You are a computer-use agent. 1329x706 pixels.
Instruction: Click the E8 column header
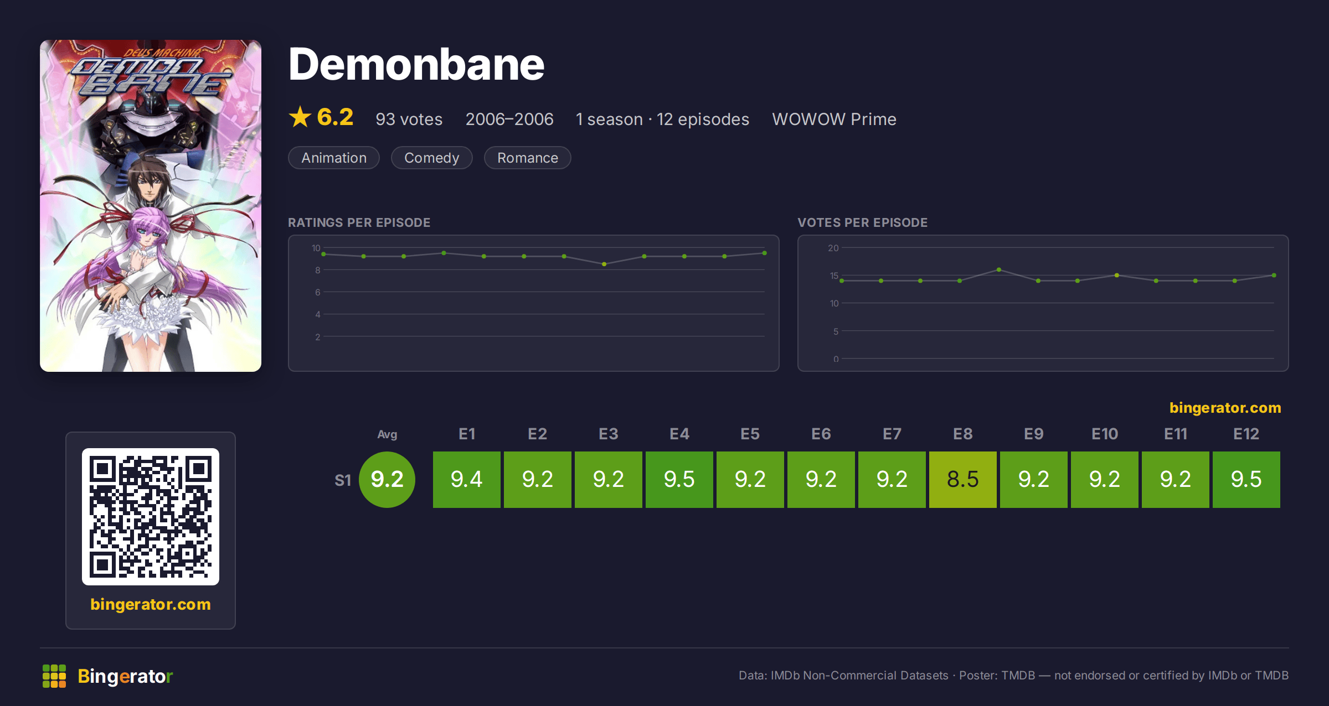click(963, 434)
